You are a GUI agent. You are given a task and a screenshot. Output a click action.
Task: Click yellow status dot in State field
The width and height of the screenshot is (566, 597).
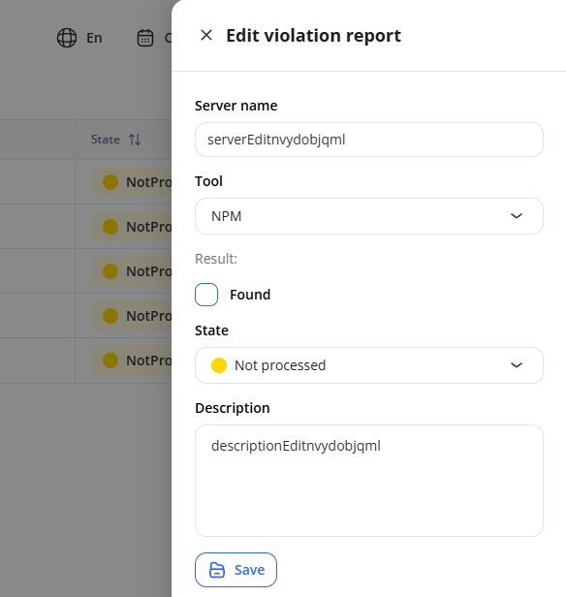[219, 365]
